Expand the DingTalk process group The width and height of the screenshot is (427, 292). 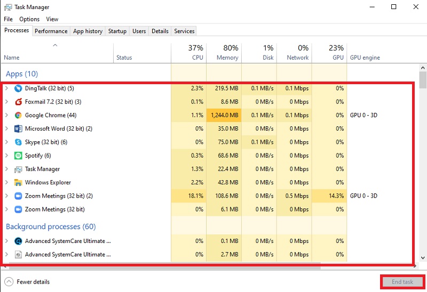click(x=6, y=88)
